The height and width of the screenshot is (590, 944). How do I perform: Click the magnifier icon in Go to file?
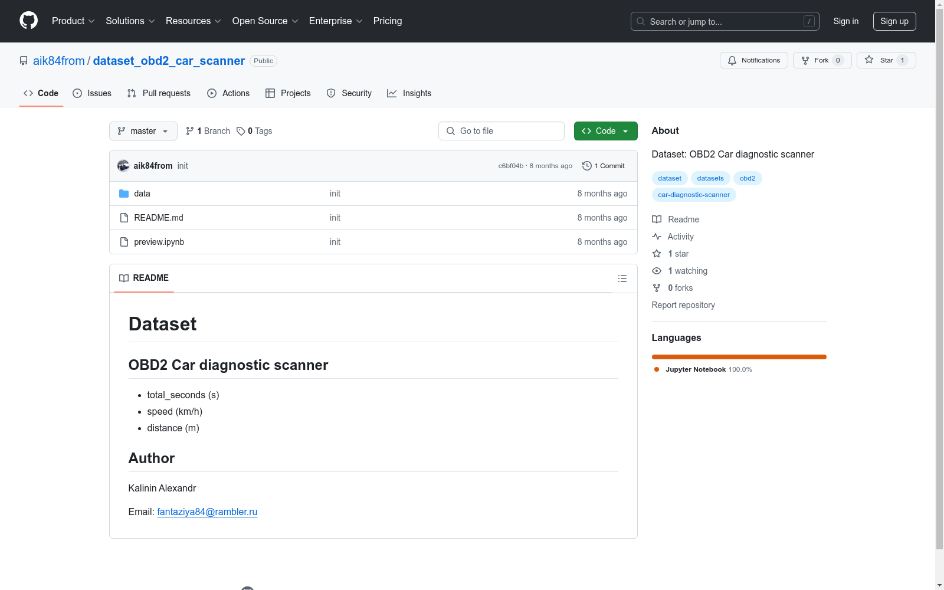451,131
